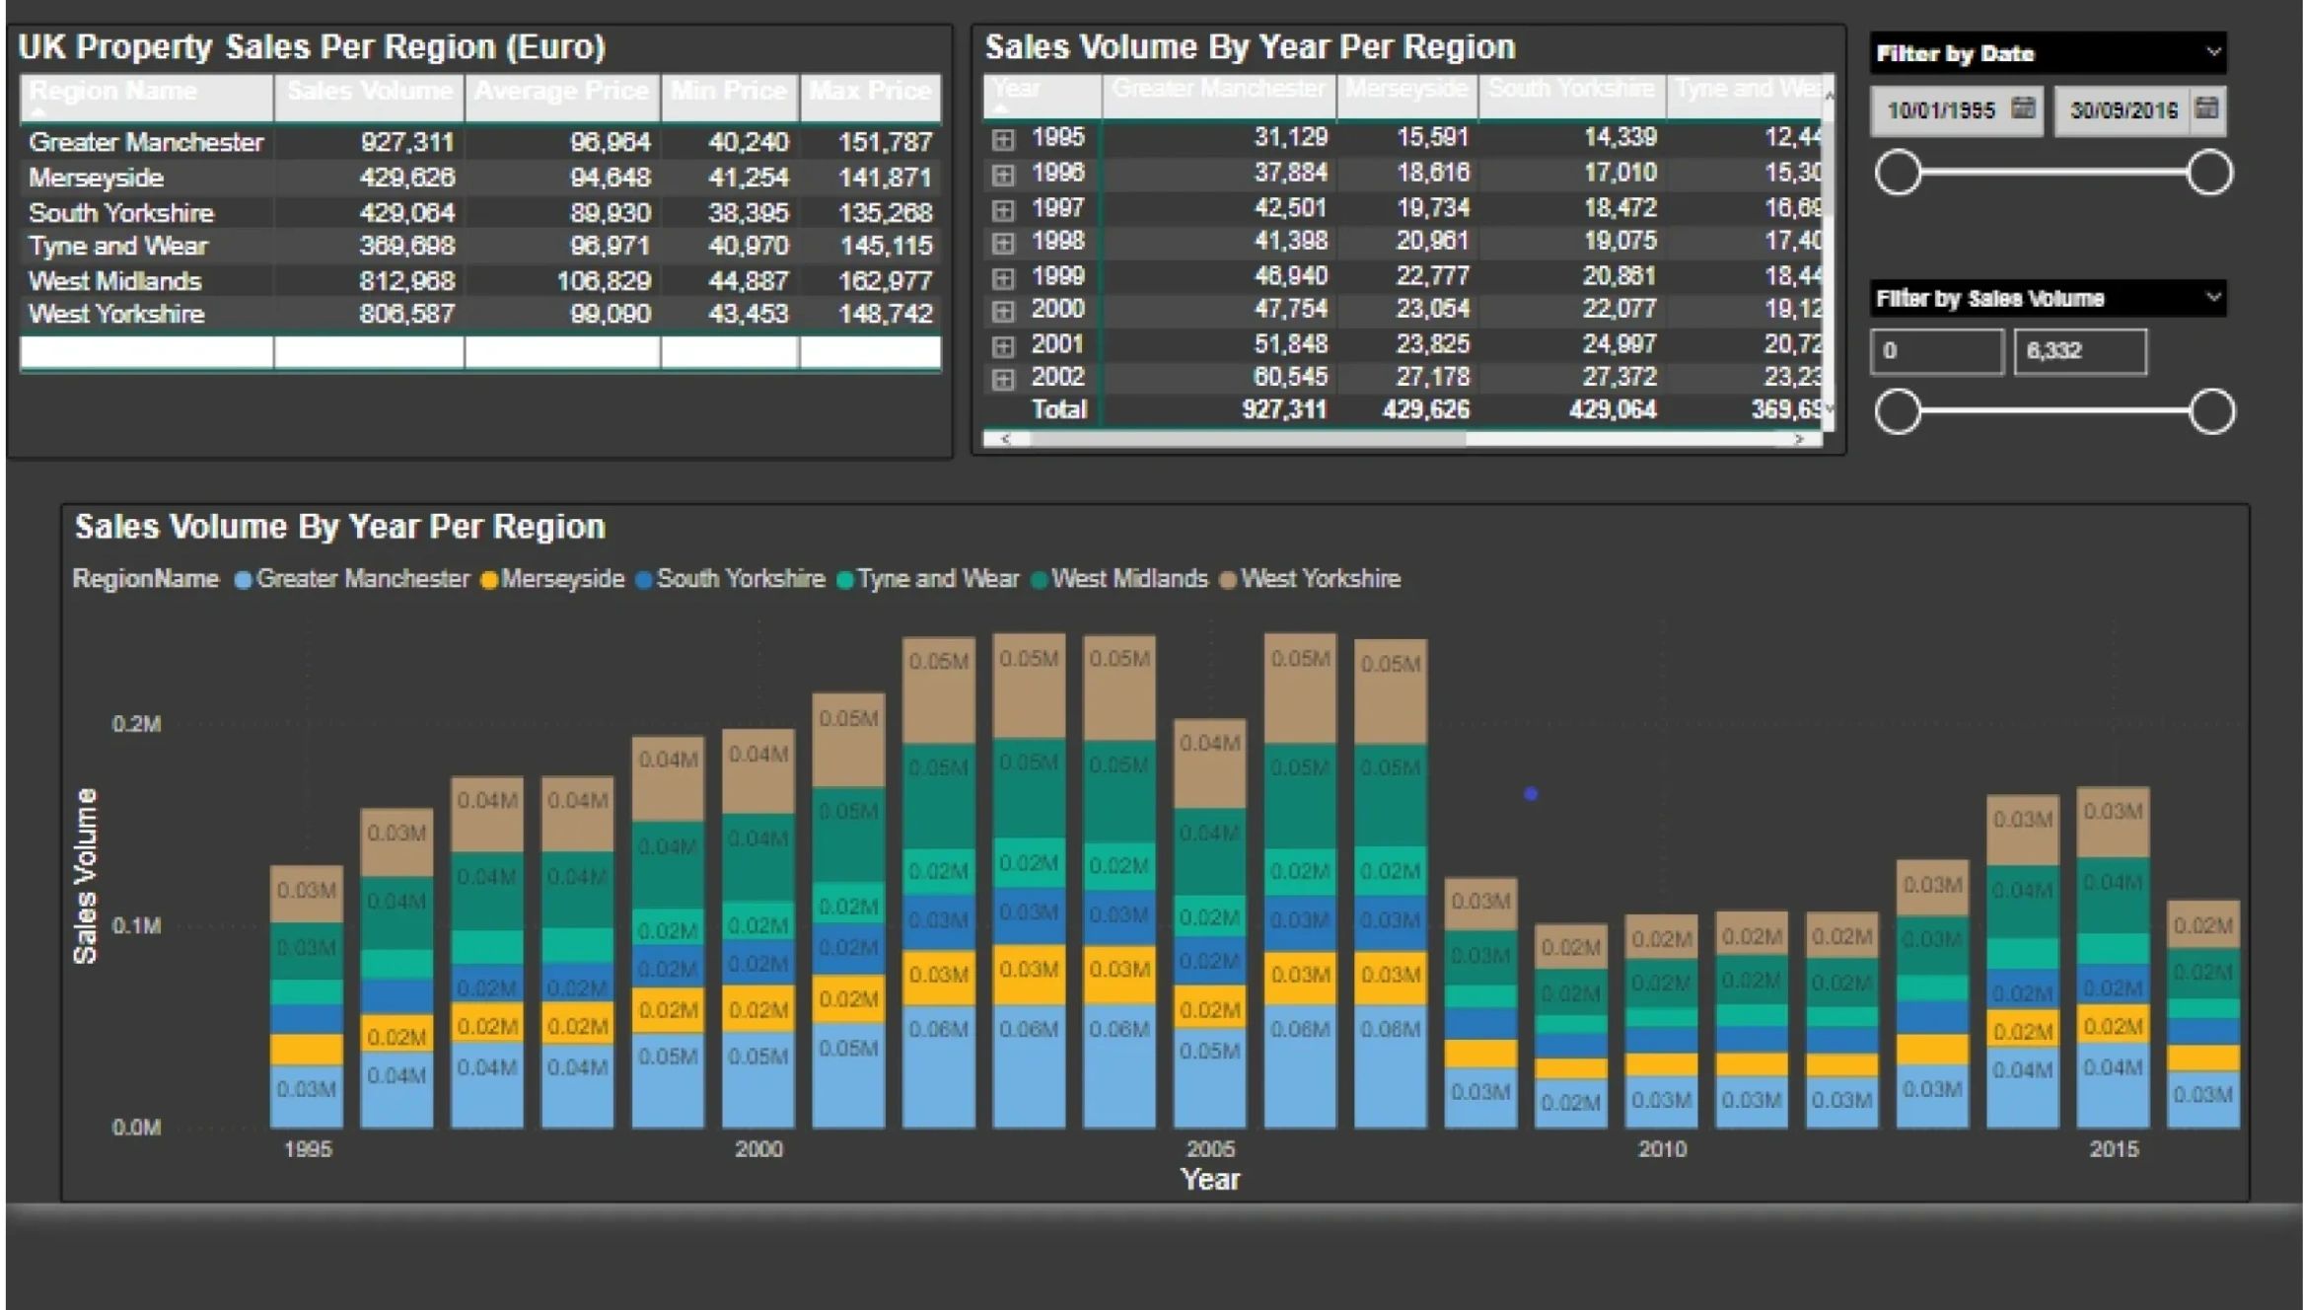Expand the 1997 row in the matrix
This screenshot has width=2303, height=1310.
pos(1003,209)
